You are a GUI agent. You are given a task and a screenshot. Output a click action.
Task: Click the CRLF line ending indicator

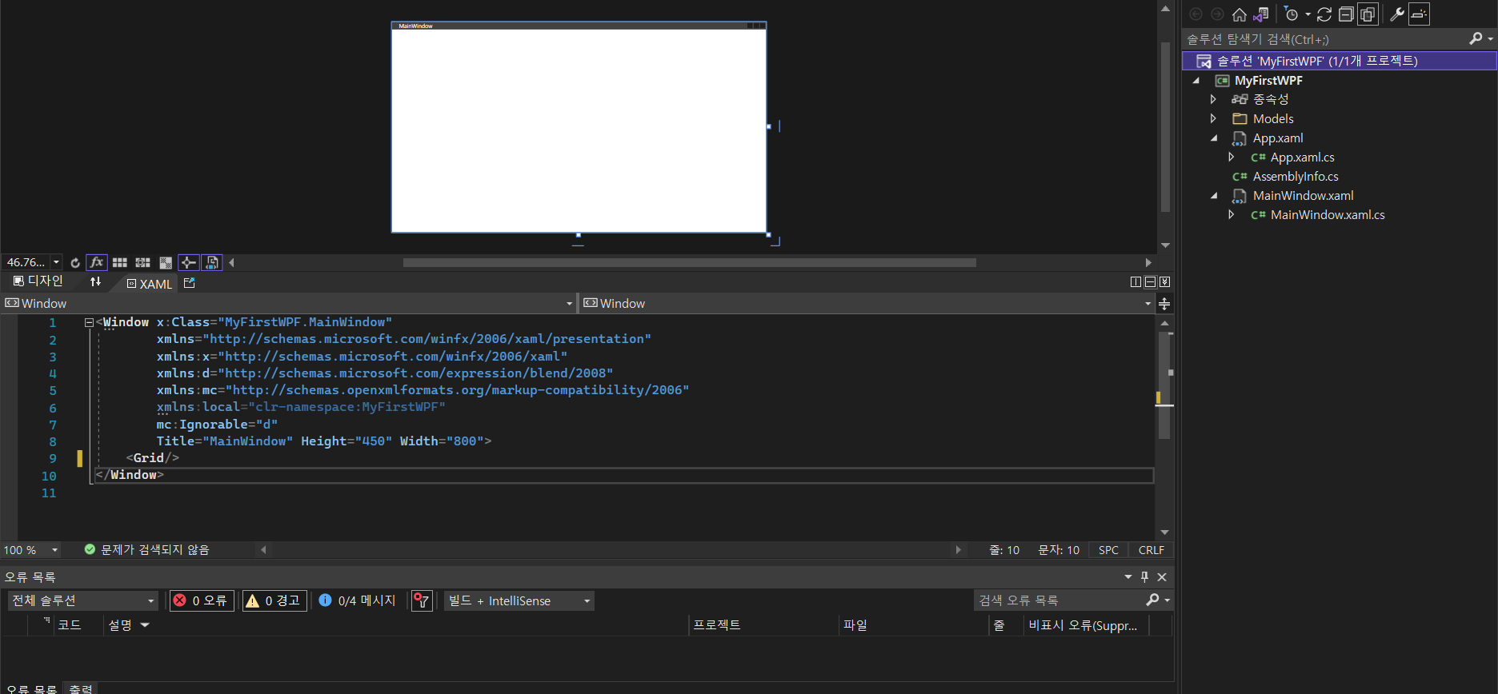[1151, 550]
